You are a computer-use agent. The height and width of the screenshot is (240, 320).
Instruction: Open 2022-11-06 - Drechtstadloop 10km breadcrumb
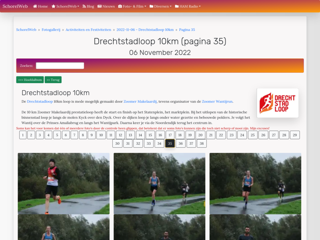coord(145,30)
